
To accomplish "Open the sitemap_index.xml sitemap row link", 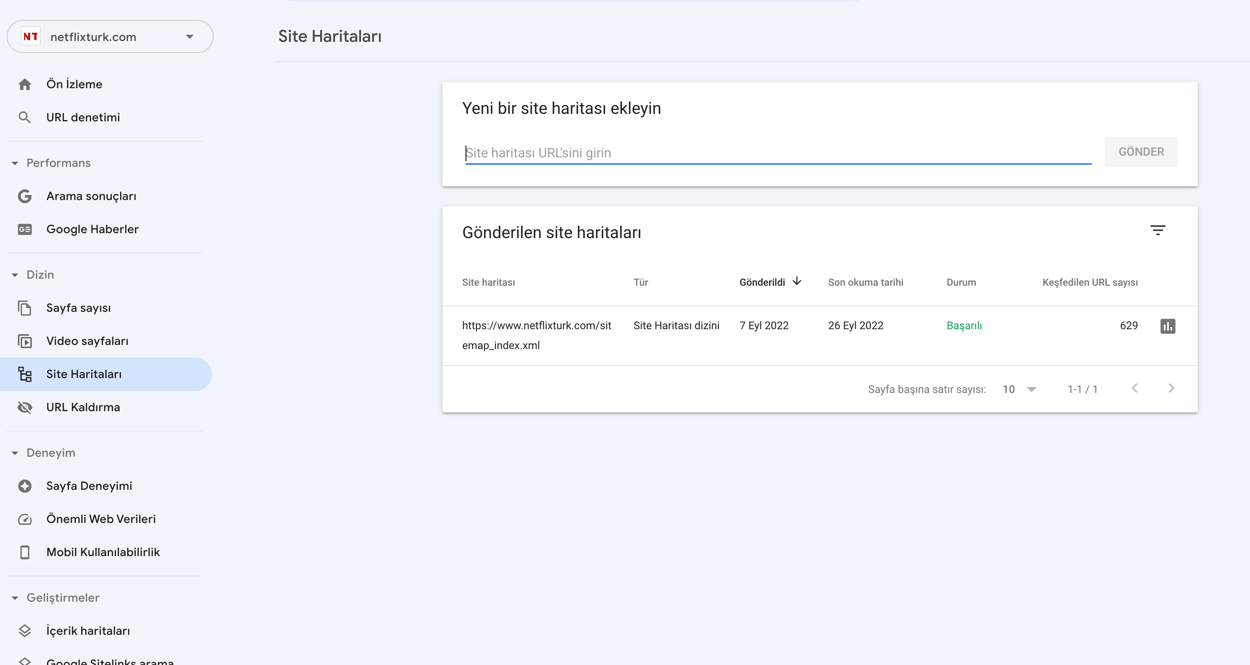I will point(536,335).
